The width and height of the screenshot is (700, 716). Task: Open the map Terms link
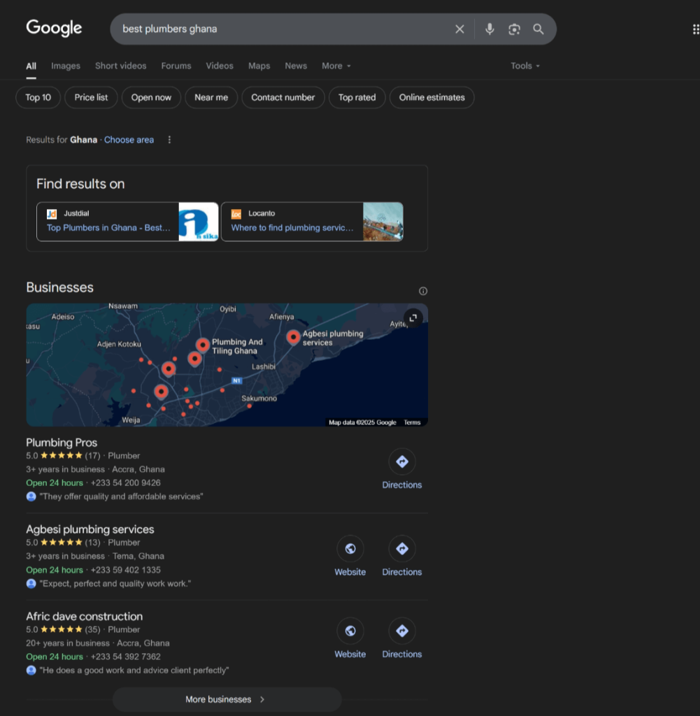coord(412,422)
